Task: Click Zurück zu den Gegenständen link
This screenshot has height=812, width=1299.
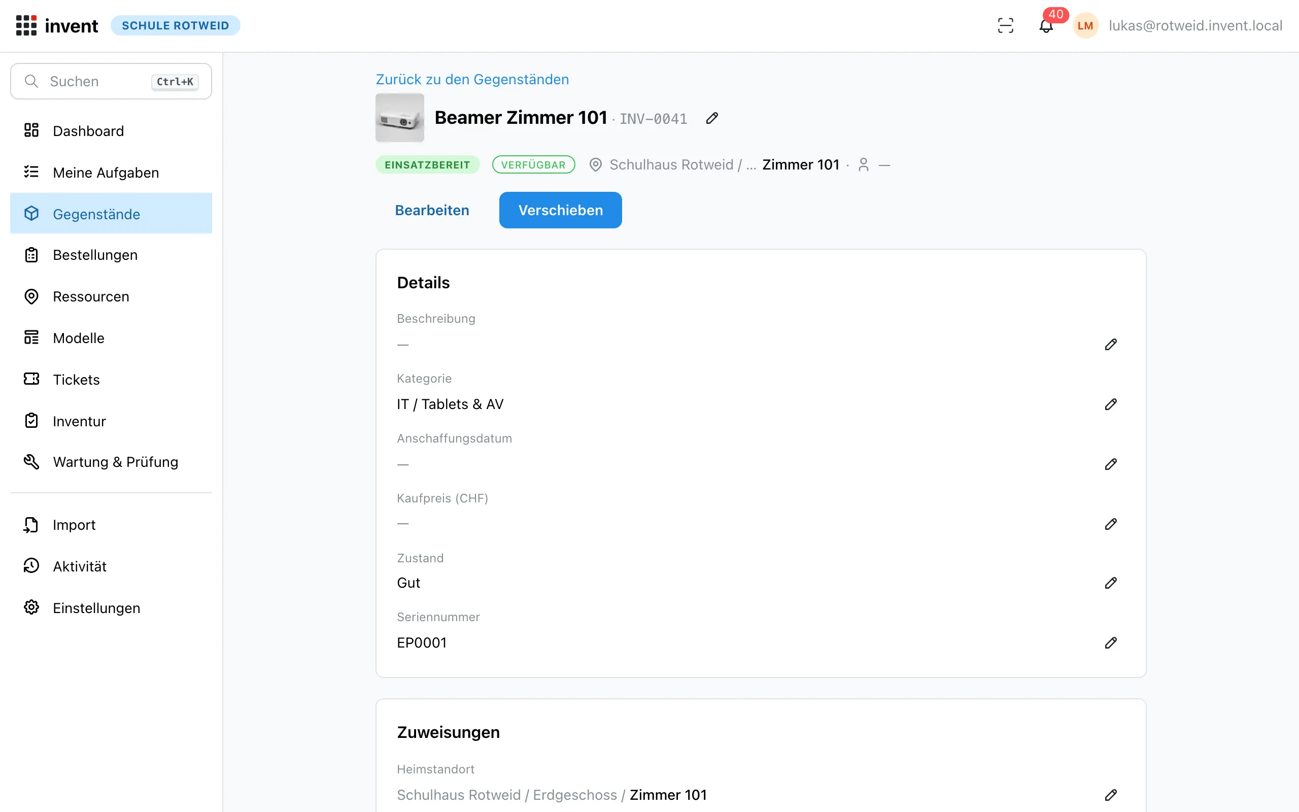Action: coord(472,80)
